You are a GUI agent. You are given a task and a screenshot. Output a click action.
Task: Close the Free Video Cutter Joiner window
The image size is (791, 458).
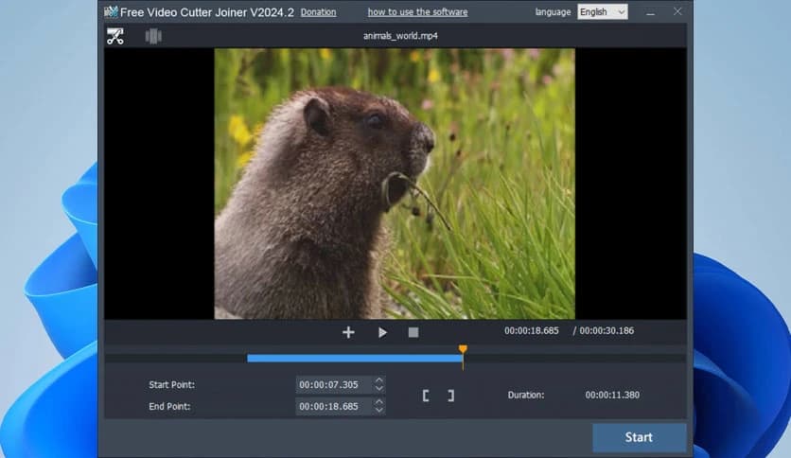tap(677, 11)
